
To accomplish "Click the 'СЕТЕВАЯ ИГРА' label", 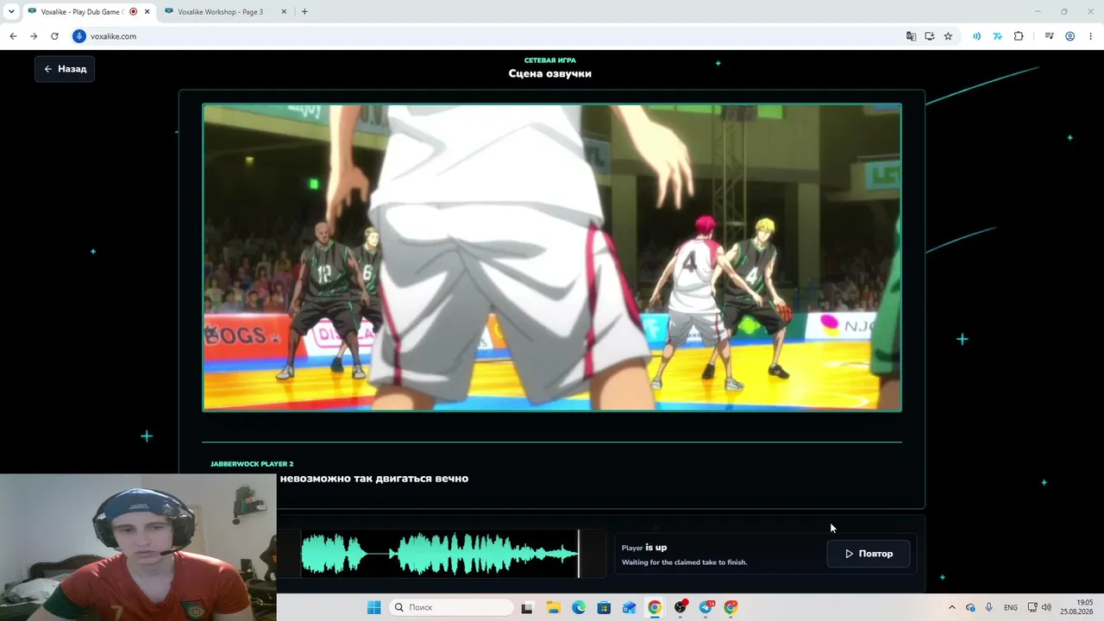I will pos(550,60).
